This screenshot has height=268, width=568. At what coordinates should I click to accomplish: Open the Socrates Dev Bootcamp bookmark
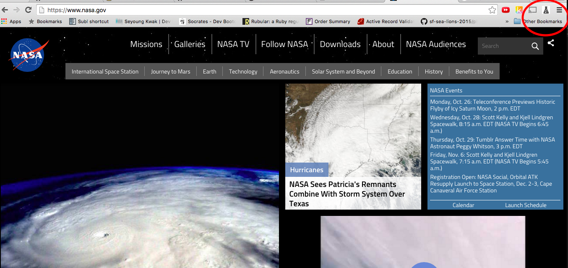207,21
